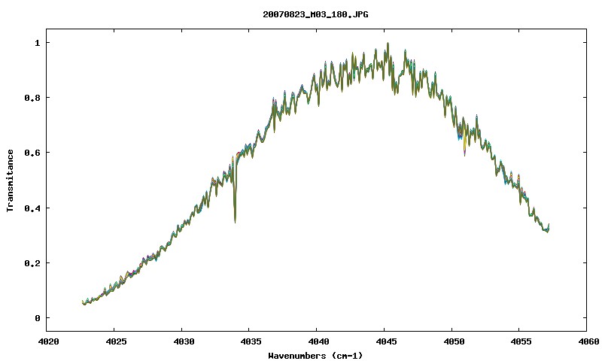This screenshot has width=602, height=361.
Task: Click the bottom of the absorption dip near 4034
Action: pyautogui.click(x=235, y=221)
